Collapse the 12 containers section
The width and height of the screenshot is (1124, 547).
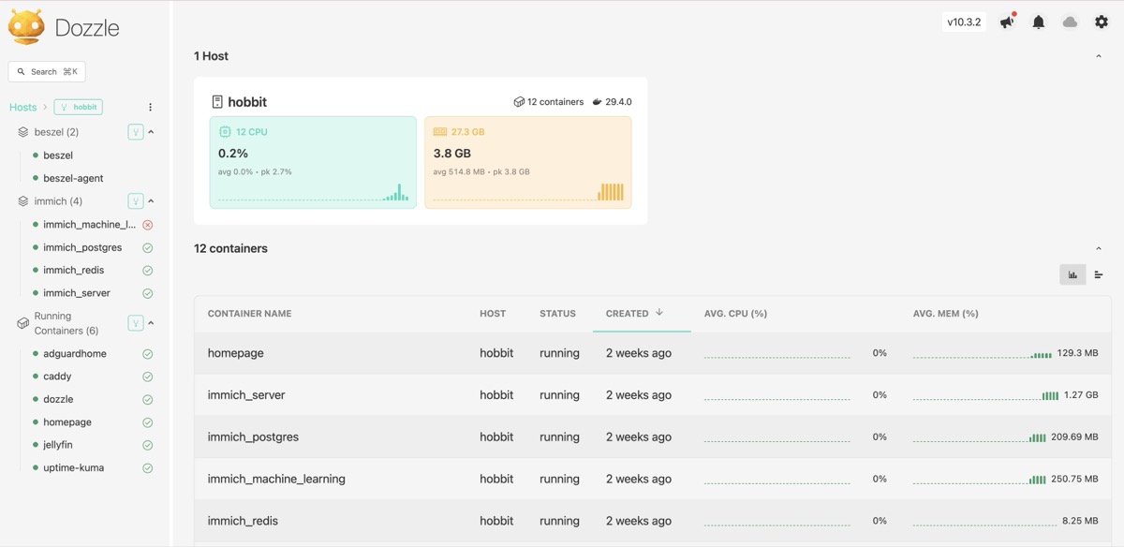1099,248
